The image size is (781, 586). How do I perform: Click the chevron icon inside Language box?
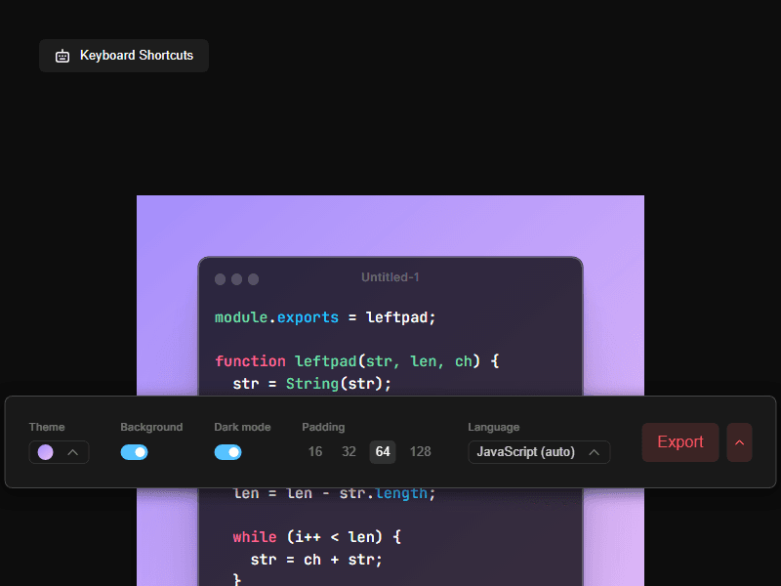click(594, 452)
